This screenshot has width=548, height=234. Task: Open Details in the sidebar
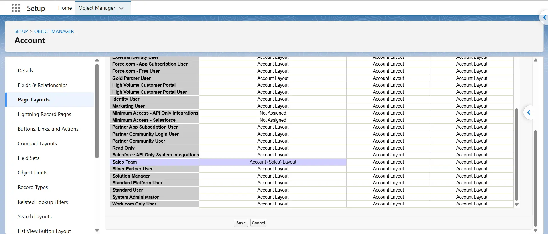25,71
